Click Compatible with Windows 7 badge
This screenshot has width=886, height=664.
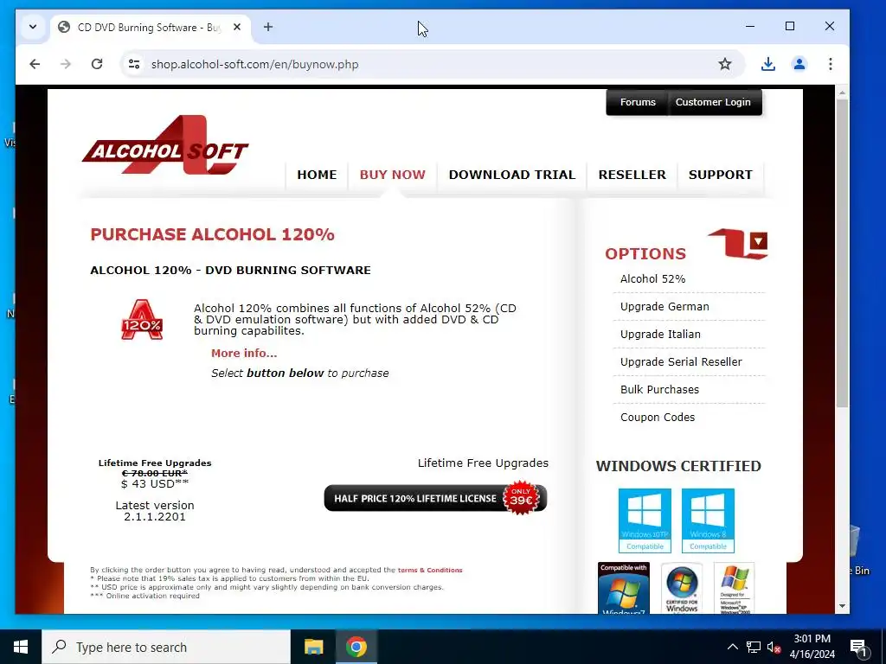coord(624,588)
